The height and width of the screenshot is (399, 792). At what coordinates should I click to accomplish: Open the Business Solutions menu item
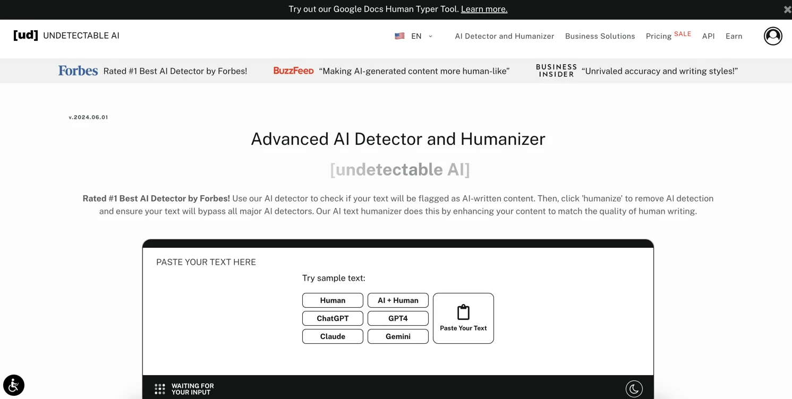click(x=600, y=36)
